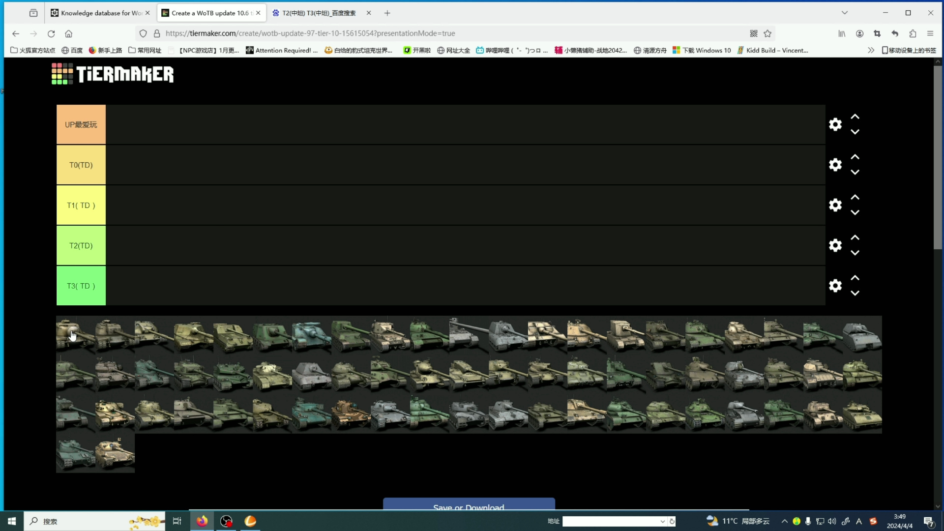944x531 pixels.
Task: Open the extensions puzzle icon
Action: [913, 33]
